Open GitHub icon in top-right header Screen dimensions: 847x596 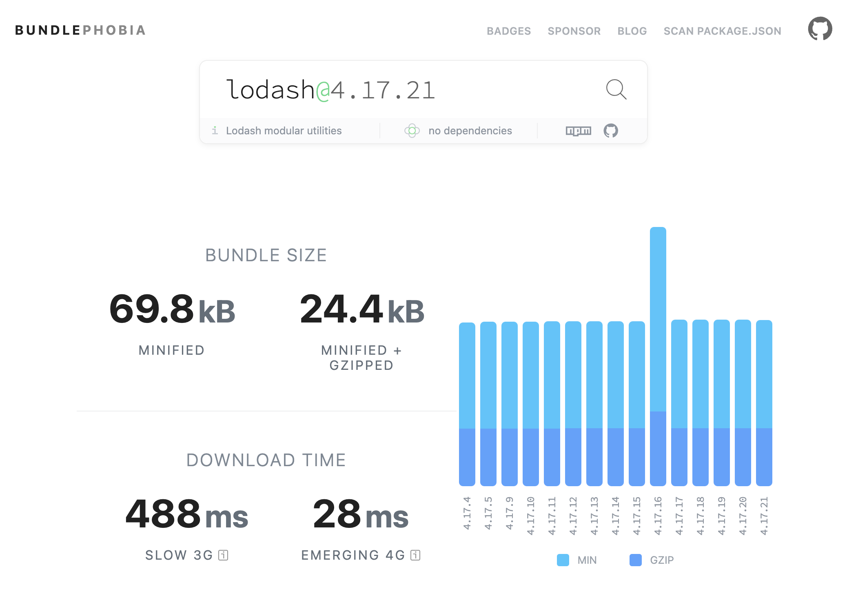coord(820,29)
